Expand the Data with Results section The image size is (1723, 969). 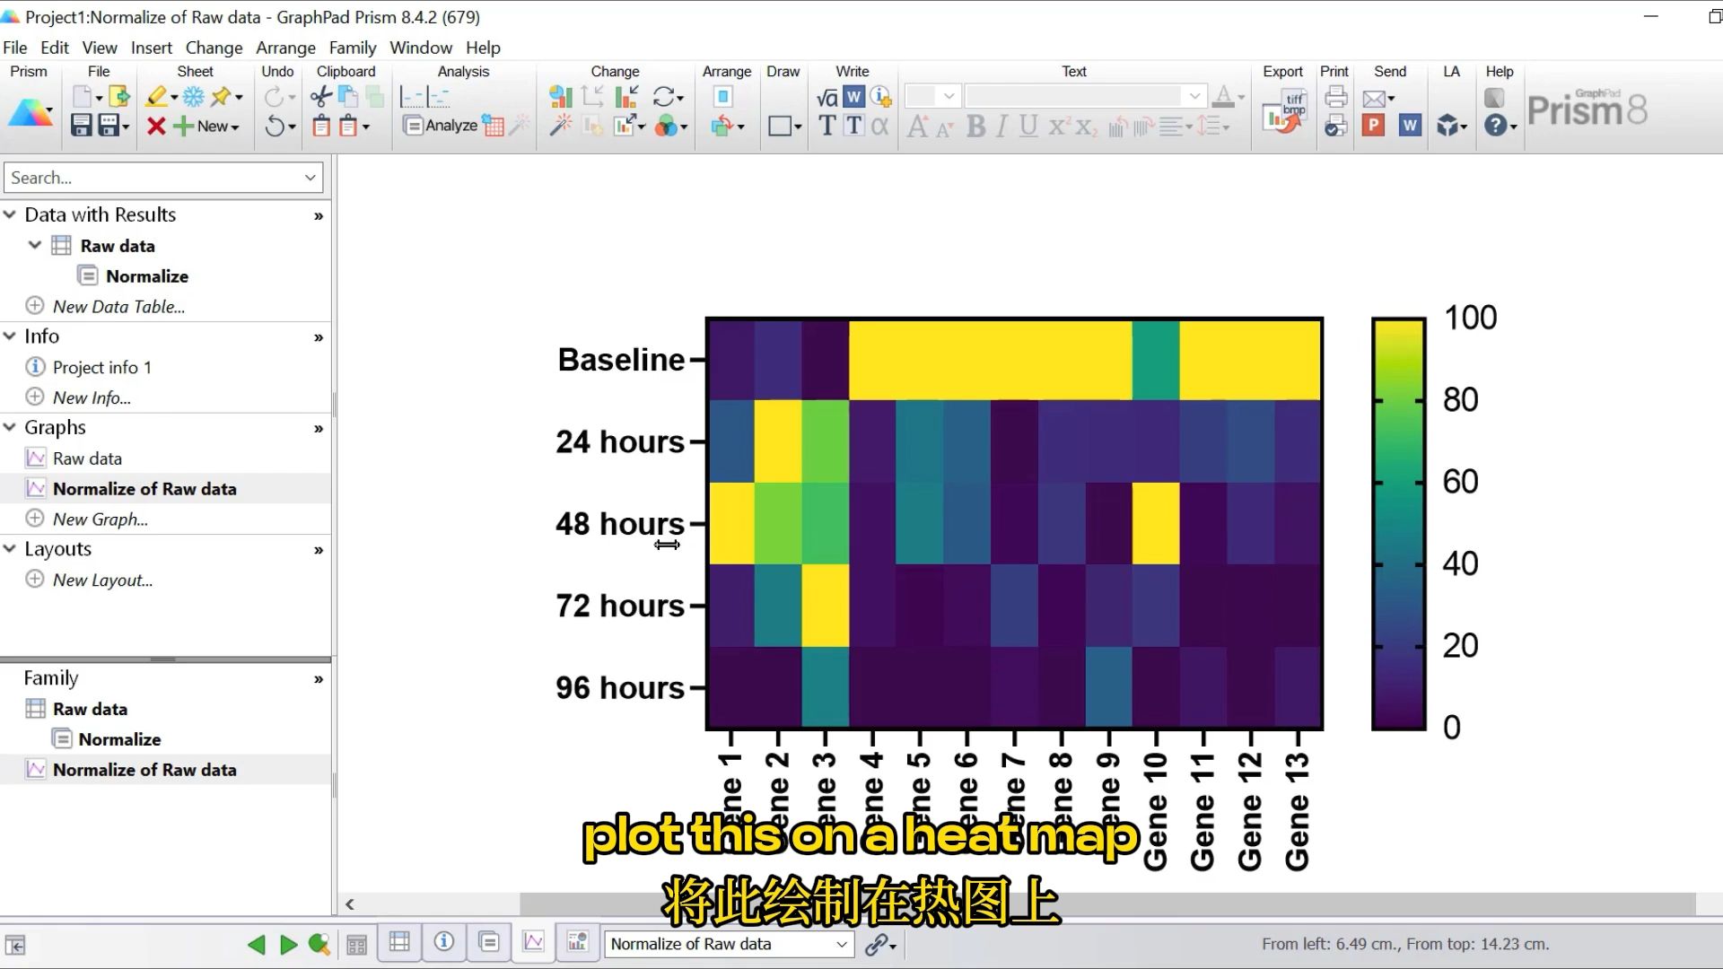click(x=10, y=214)
